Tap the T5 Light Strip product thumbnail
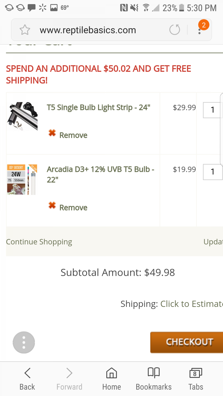Screen dimensions: 223x396 pyautogui.click(x=22, y=116)
